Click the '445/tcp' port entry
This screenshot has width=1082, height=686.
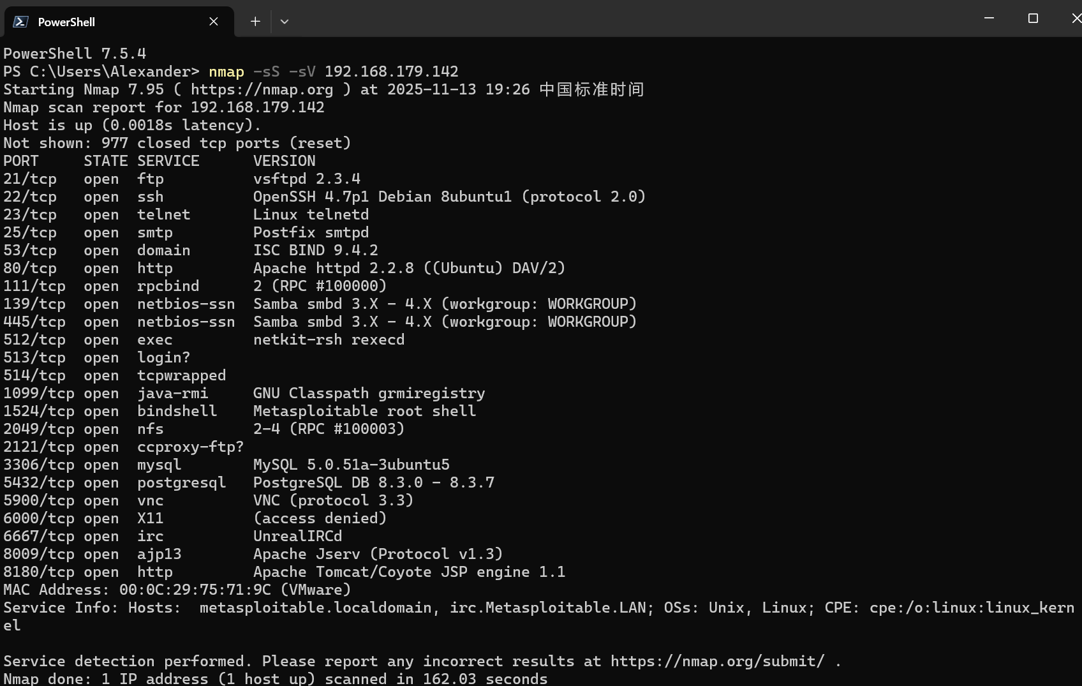pos(34,322)
